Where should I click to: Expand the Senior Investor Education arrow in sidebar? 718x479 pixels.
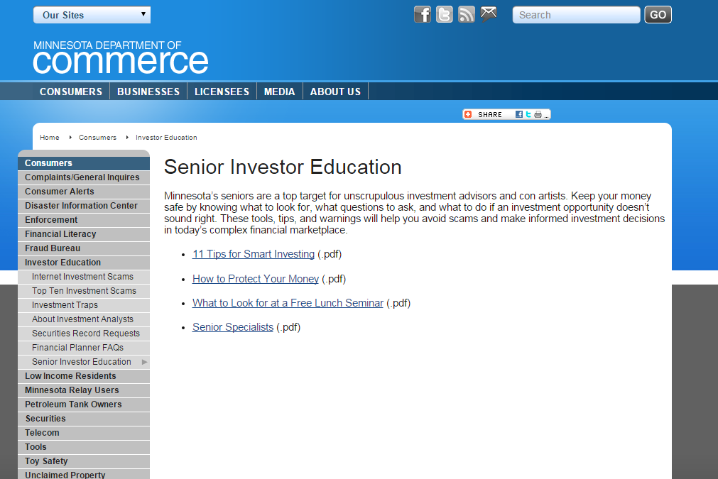tap(145, 362)
